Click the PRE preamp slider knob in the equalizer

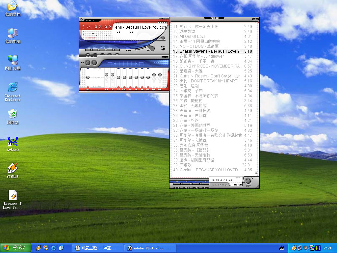(x=88, y=77)
